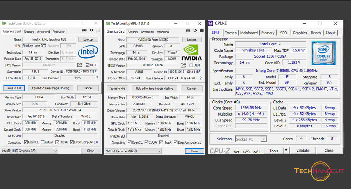Click the Bus Interface question mark in NVIDIA GPU-Z

click(x=200, y=78)
